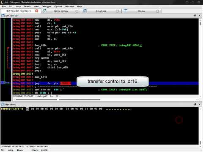Close the Structures tab

[117, 11]
